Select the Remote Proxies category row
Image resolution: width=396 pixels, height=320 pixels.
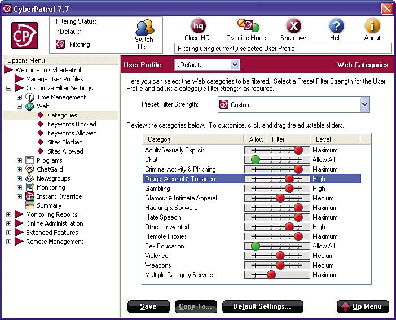pyautogui.click(x=252, y=236)
